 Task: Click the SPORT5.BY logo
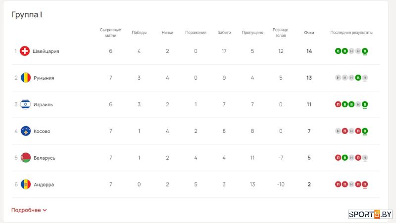click(x=370, y=214)
